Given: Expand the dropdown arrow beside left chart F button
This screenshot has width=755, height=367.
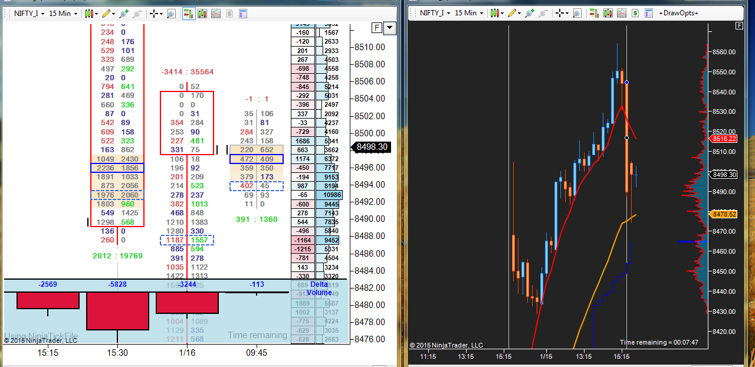Looking at the screenshot, I should [390, 27].
